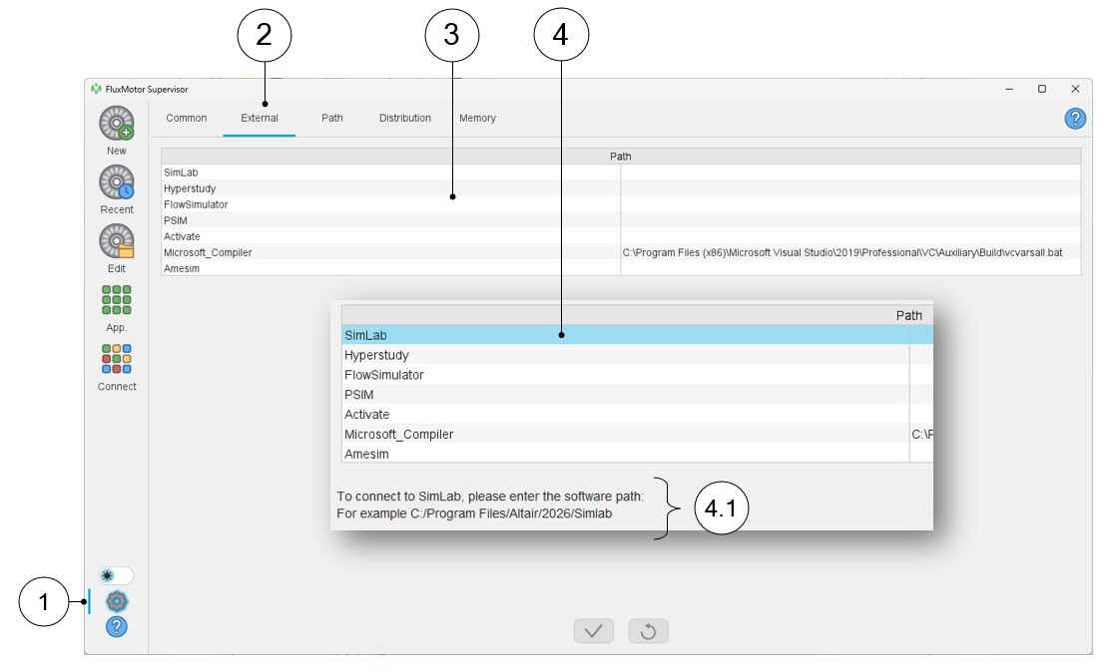Switch to the Path tab
This screenshot has width=1118, height=672.
[332, 119]
